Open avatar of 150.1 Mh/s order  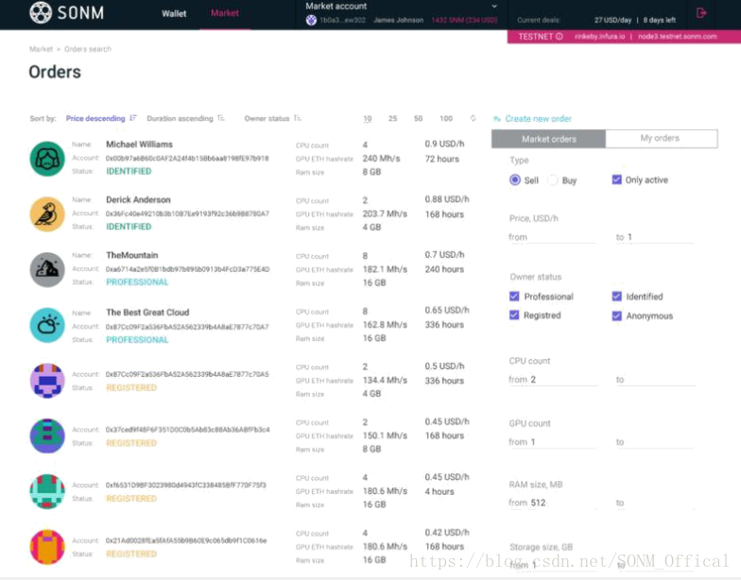[47, 436]
